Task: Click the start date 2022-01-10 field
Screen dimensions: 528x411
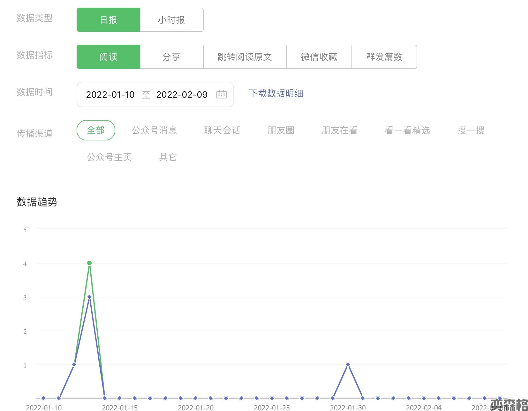Action: pyautogui.click(x=110, y=94)
